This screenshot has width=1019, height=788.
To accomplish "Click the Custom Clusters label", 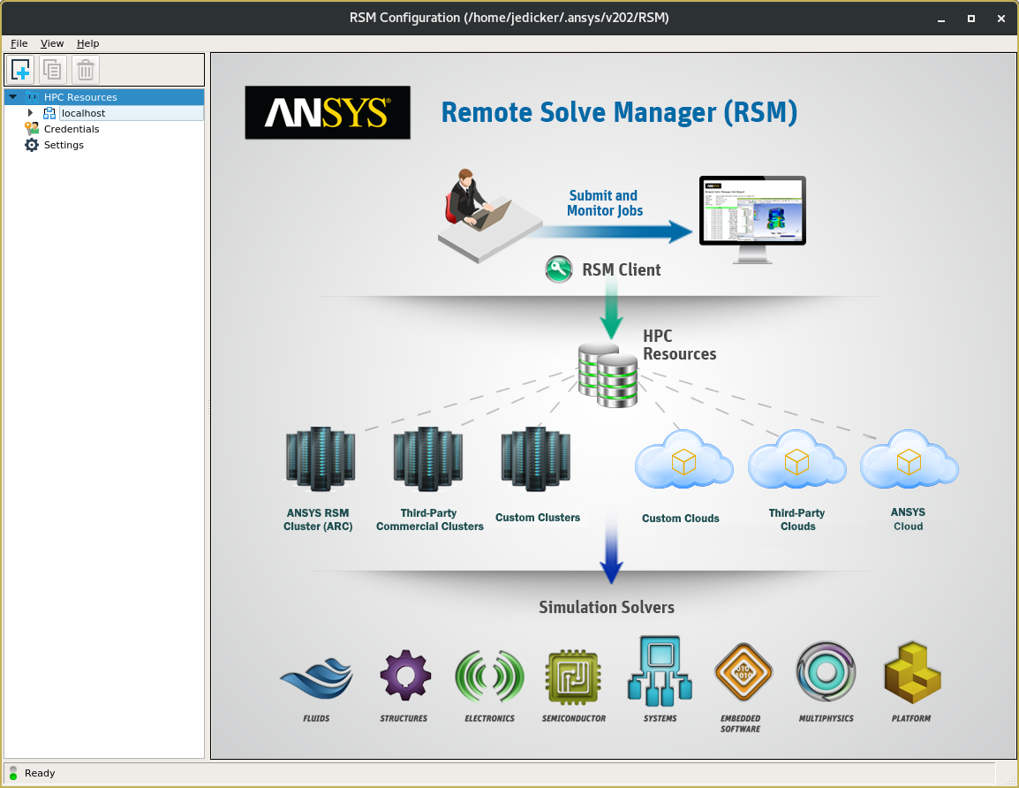I will (538, 518).
